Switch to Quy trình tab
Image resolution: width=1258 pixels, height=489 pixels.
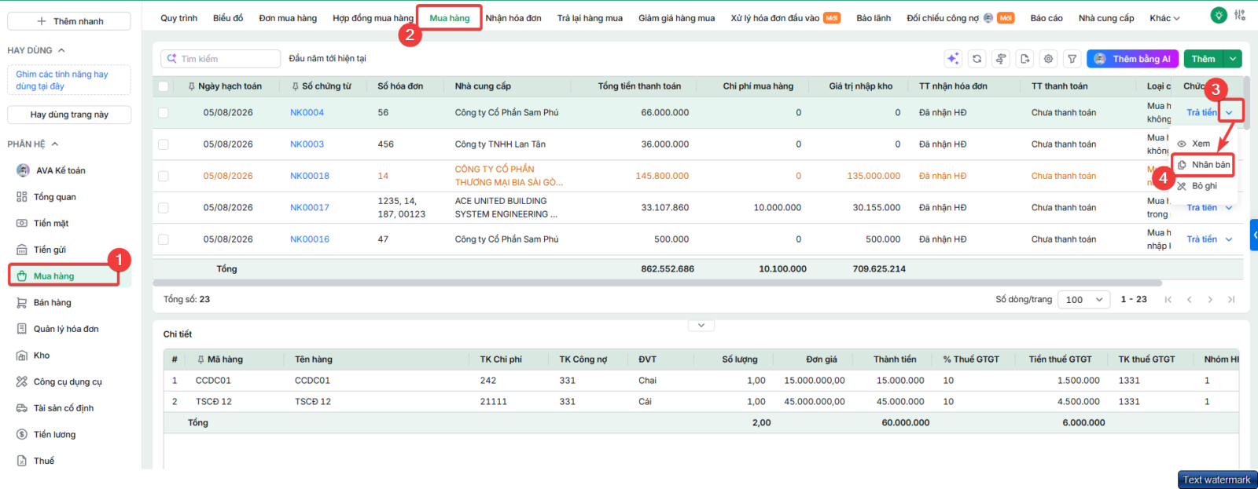pyautogui.click(x=179, y=18)
